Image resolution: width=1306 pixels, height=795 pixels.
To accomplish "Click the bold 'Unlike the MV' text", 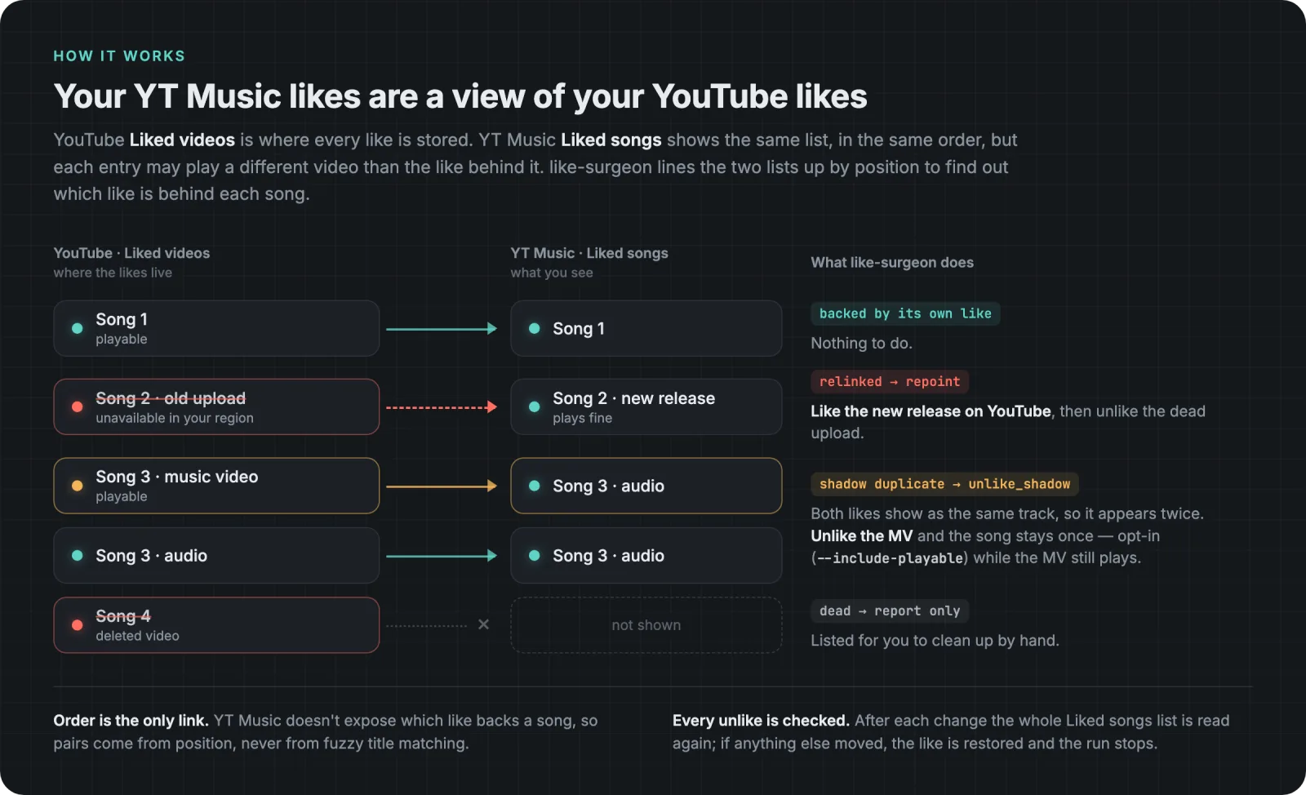I will point(861,536).
